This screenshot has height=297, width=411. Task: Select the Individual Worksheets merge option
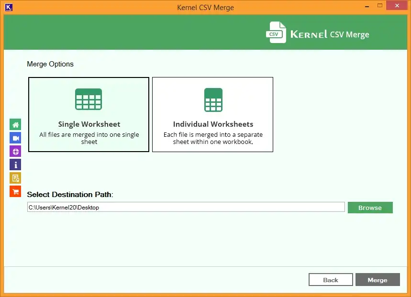(212, 114)
